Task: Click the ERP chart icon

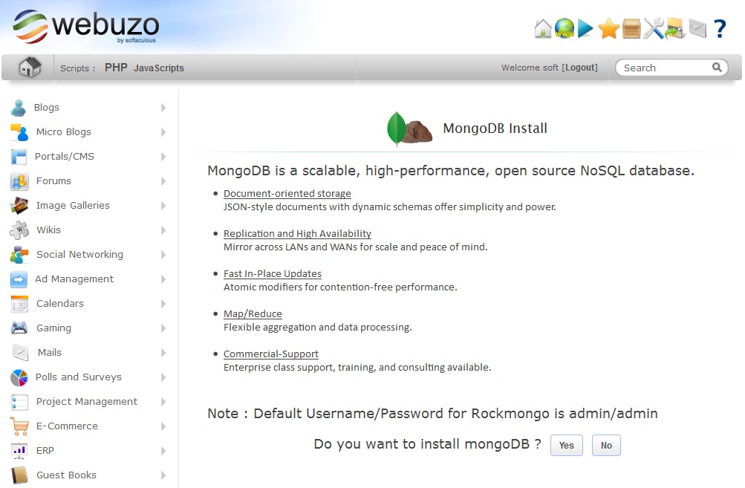Action: pyautogui.click(x=19, y=450)
